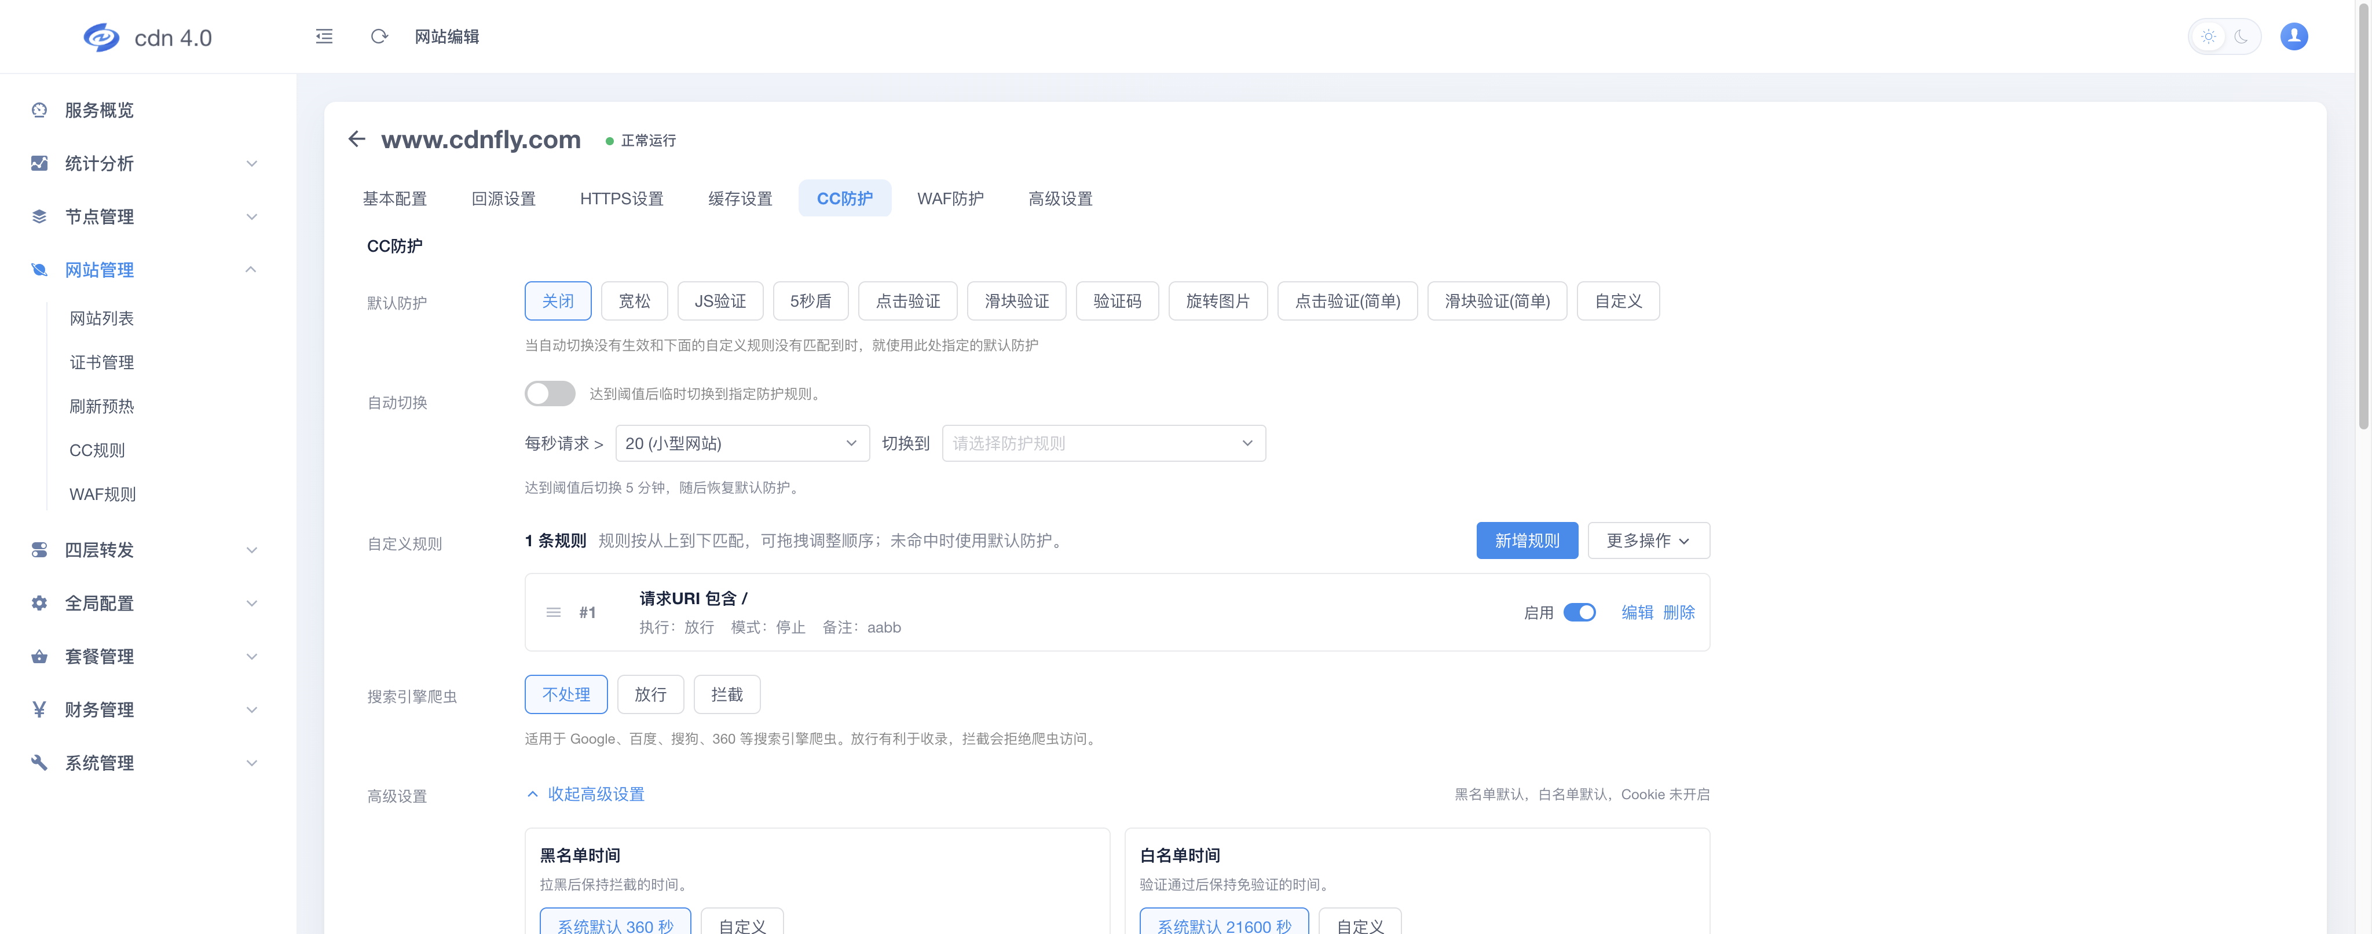The height and width of the screenshot is (934, 2372).
Task: Switch to the HTTPS设置 tab
Action: click(x=621, y=198)
